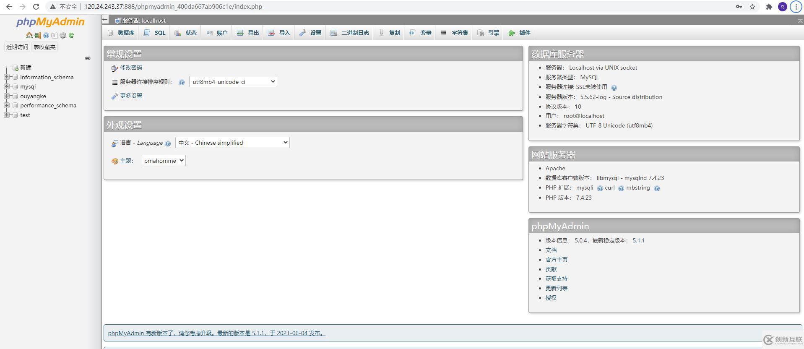
Task: Click the browser reload icon
Action: [x=36, y=7]
